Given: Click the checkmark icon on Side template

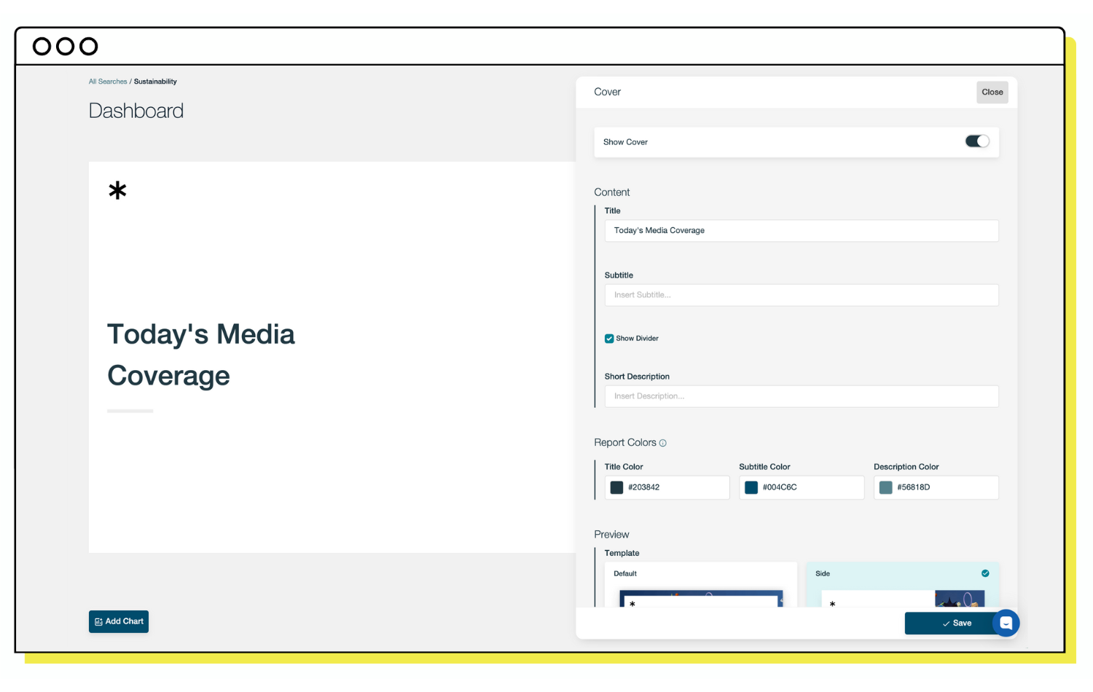Looking at the screenshot, I should click(985, 573).
